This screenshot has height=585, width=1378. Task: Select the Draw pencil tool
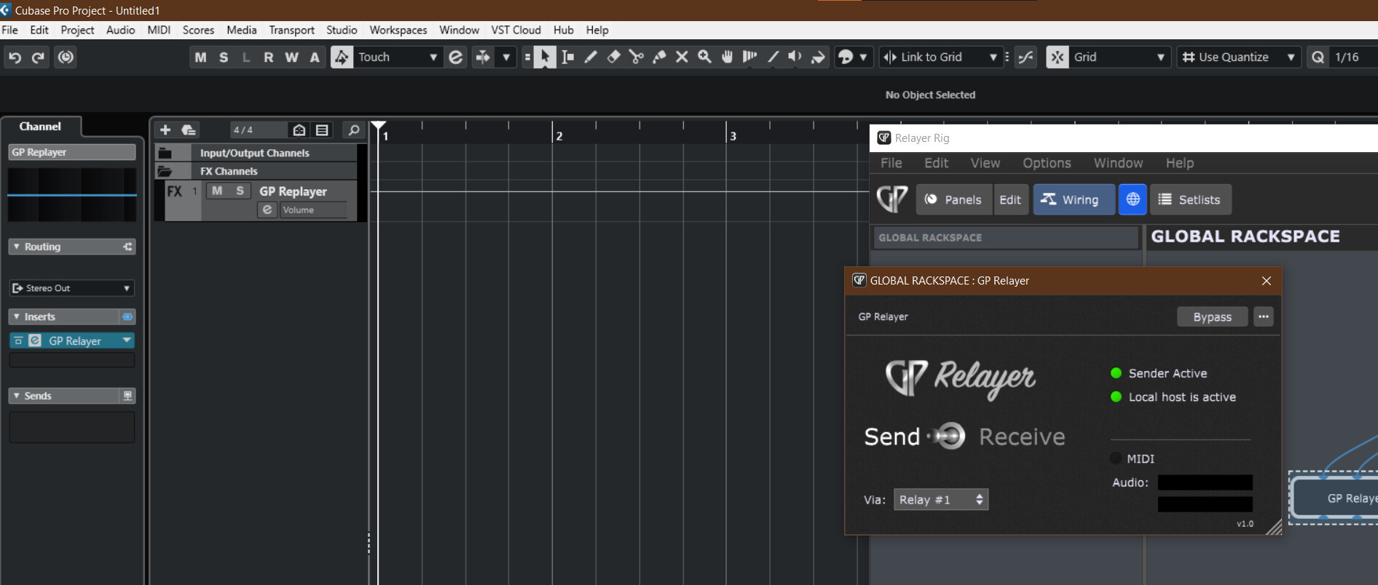coord(591,57)
